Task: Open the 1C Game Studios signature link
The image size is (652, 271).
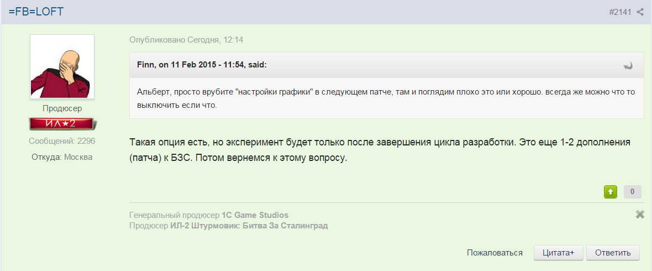Action: point(255,215)
